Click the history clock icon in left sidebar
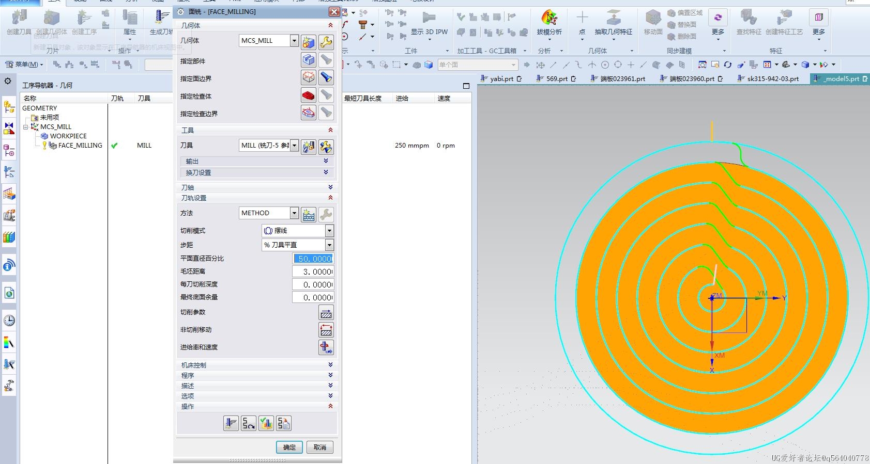Screen dimensions: 870x464 [9, 321]
